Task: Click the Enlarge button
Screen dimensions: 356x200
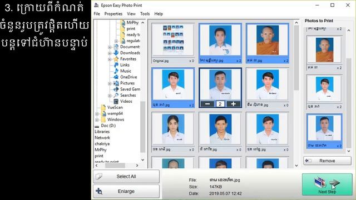Action: [126, 191]
